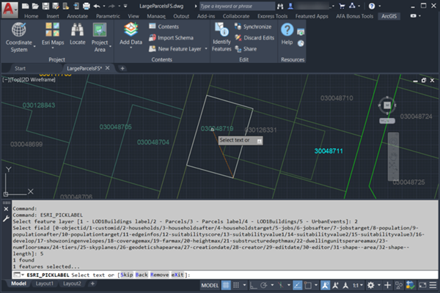This screenshot has width=440, height=293.
Task: Discard Edits in the Edit panel
Action: tap(253, 39)
